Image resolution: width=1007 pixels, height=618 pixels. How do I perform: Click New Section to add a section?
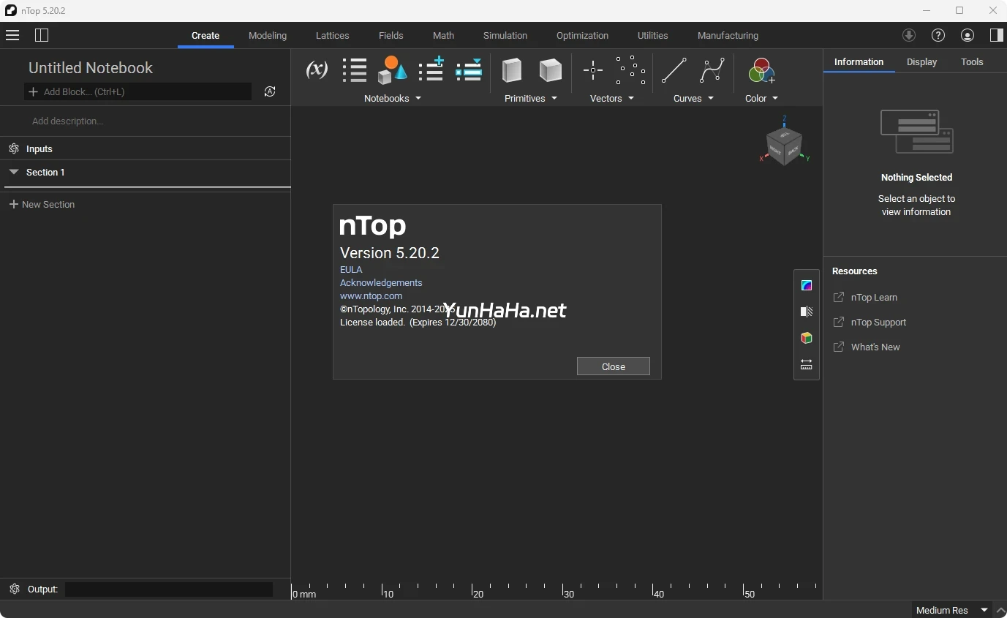pos(42,204)
